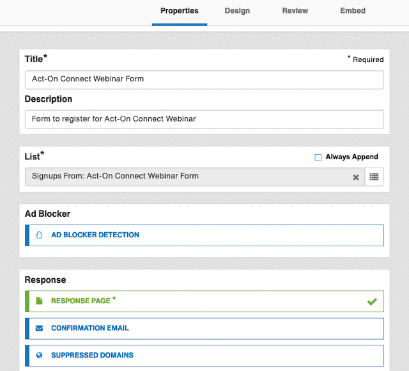Click the envelope icon for Confirmation Email
Image resolution: width=409 pixels, height=371 pixels.
pos(39,328)
